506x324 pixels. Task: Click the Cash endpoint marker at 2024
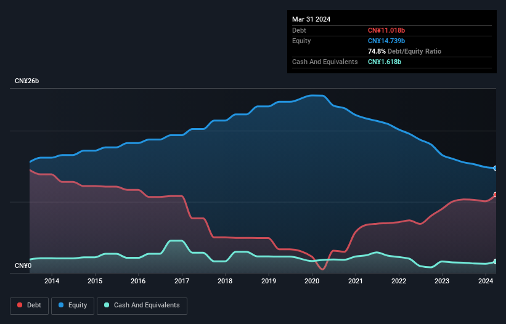click(x=496, y=261)
